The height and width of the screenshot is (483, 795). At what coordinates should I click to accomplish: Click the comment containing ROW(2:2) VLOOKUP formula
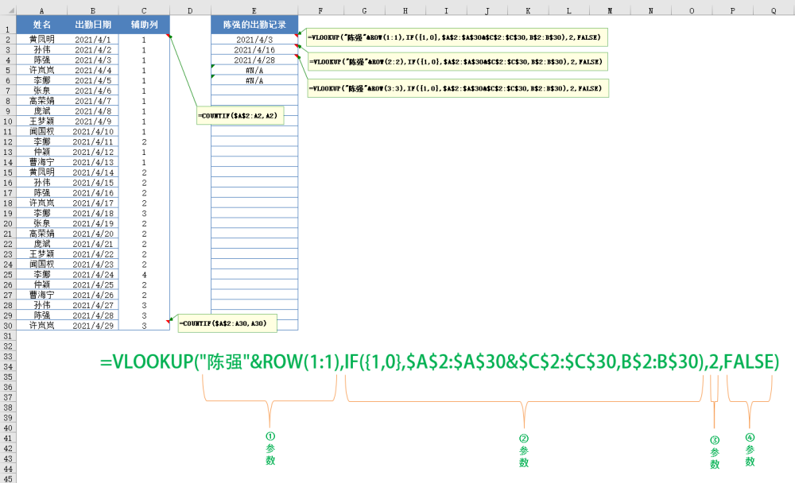458,62
